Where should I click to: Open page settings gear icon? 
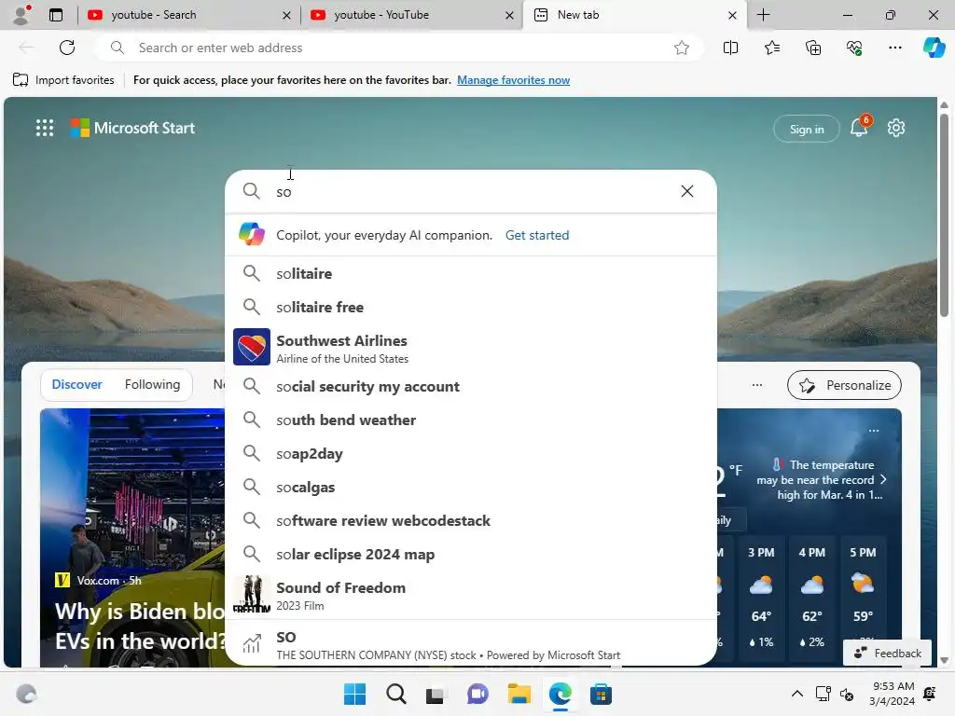coord(896,128)
